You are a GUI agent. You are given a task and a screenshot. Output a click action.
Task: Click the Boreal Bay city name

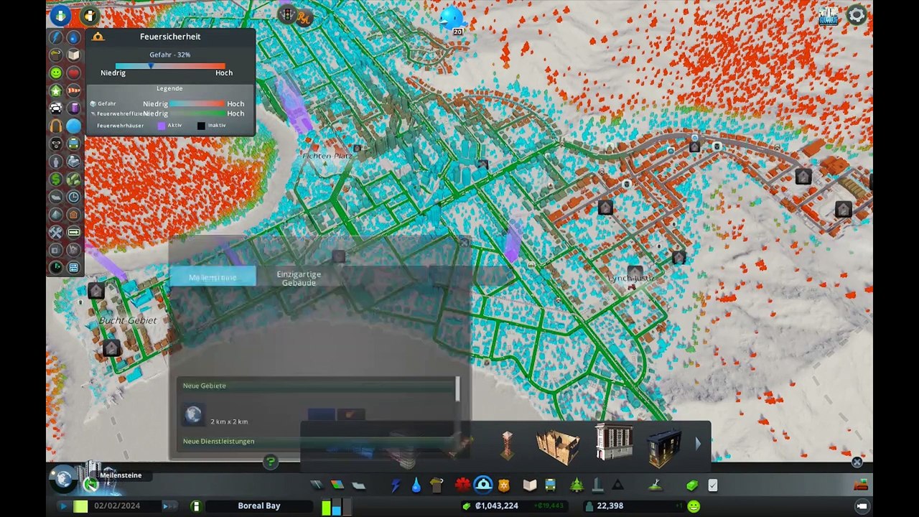tap(259, 506)
